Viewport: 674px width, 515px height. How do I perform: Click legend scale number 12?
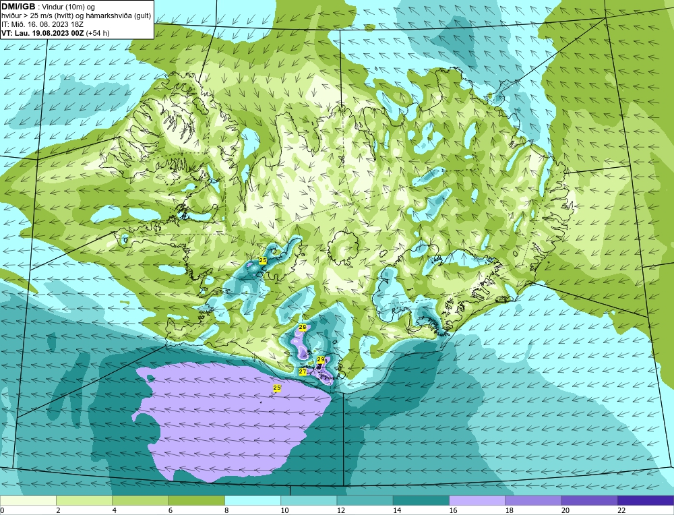[340, 511]
